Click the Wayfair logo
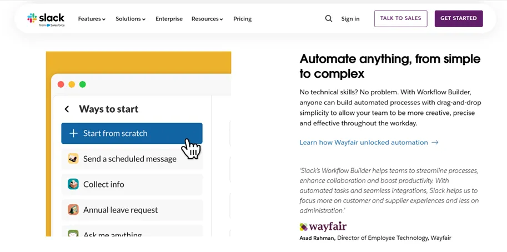This screenshot has width=507, height=252. point(323,226)
